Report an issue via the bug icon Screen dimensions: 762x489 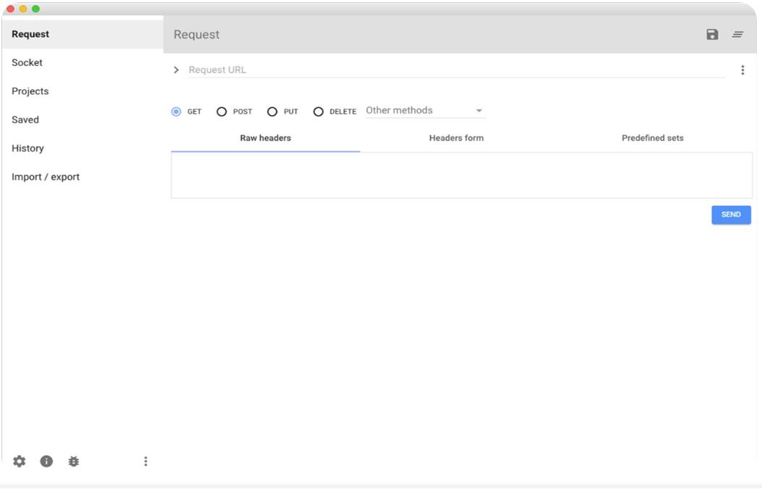pyautogui.click(x=73, y=461)
